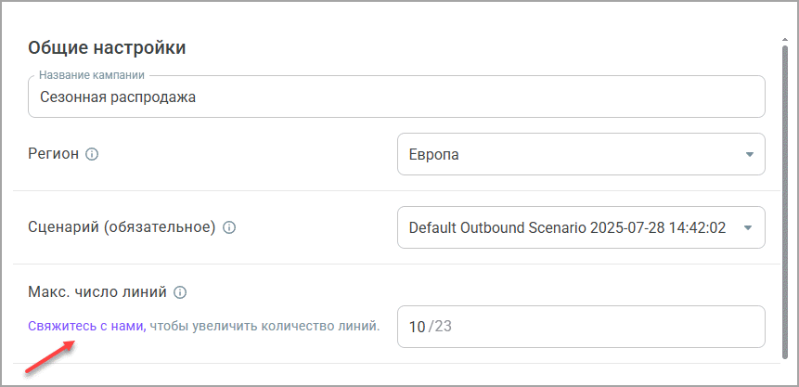This screenshot has height=387, width=799.
Task: Expand the Европа region dropdown arrow
Action: pos(750,155)
